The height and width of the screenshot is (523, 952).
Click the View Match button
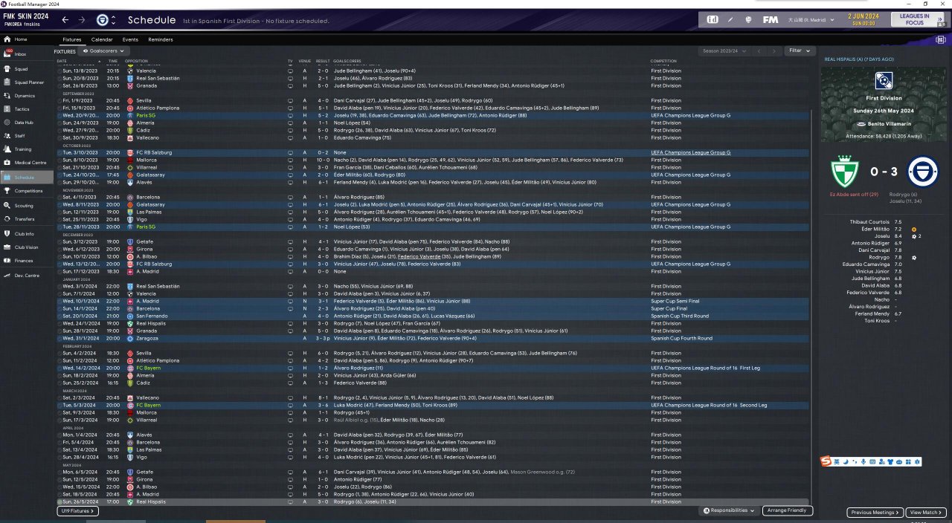[926, 513]
